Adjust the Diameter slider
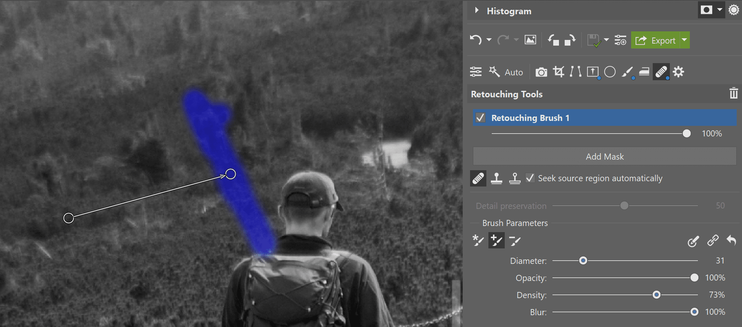The height and width of the screenshot is (327, 742). pyautogui.click(x=583, y=260)
